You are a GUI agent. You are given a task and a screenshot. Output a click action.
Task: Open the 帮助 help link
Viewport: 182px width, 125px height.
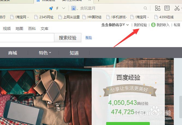pyautogui.click(x=89, y=38)
